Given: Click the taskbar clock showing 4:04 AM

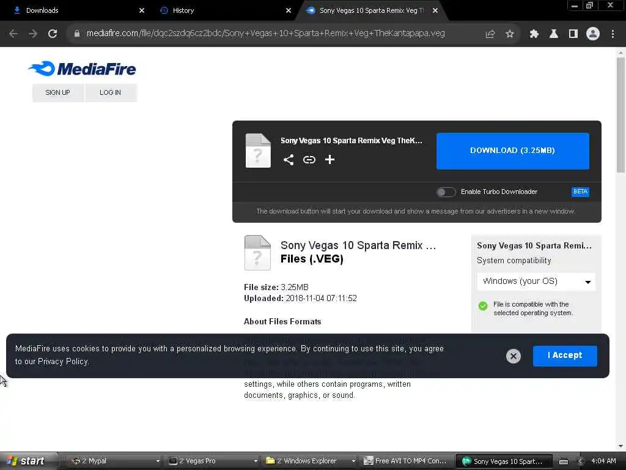Looking at the screenshot, I should pos(603,461).
